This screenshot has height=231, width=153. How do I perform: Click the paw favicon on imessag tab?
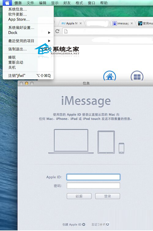(115, 23)
